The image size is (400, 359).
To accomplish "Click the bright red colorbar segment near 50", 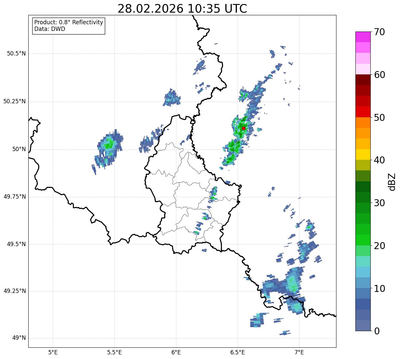I will [x=363, y=112].
